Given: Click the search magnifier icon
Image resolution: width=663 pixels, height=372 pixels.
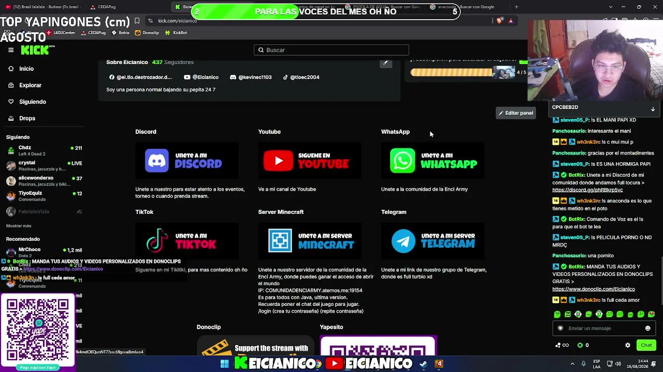Looking at the screenshot, I should (261, 50).
